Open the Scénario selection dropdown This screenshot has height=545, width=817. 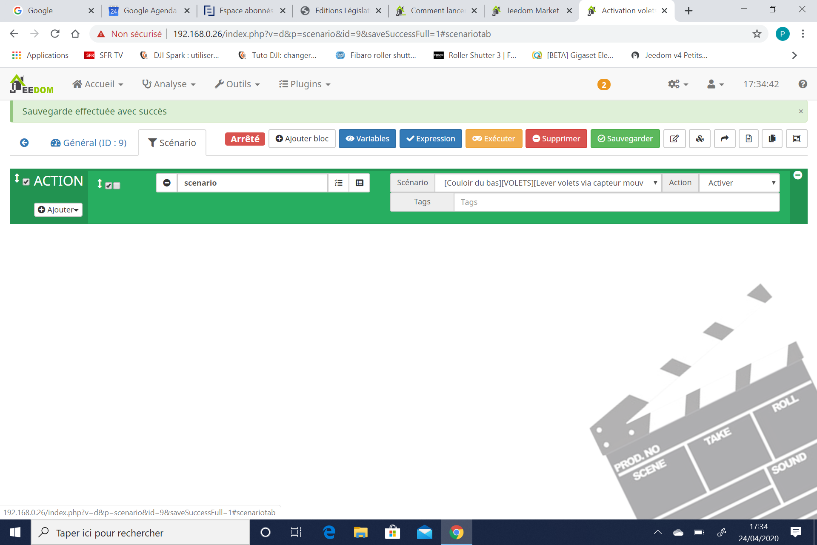tap(548, 183)
